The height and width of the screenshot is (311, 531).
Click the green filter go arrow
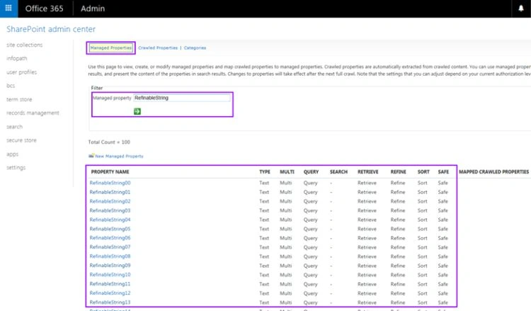tap(137, 111)
